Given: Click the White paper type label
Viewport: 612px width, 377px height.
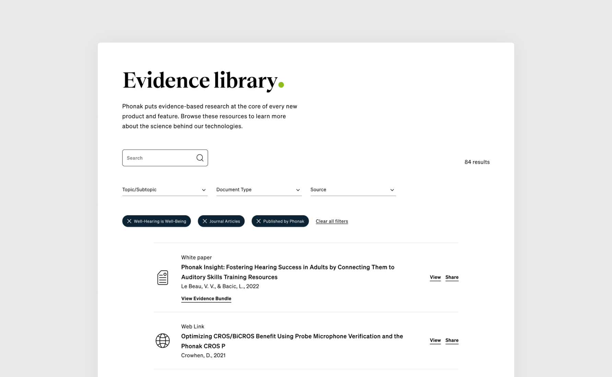Looking at the screenshot, I should [x=196, y=258].
